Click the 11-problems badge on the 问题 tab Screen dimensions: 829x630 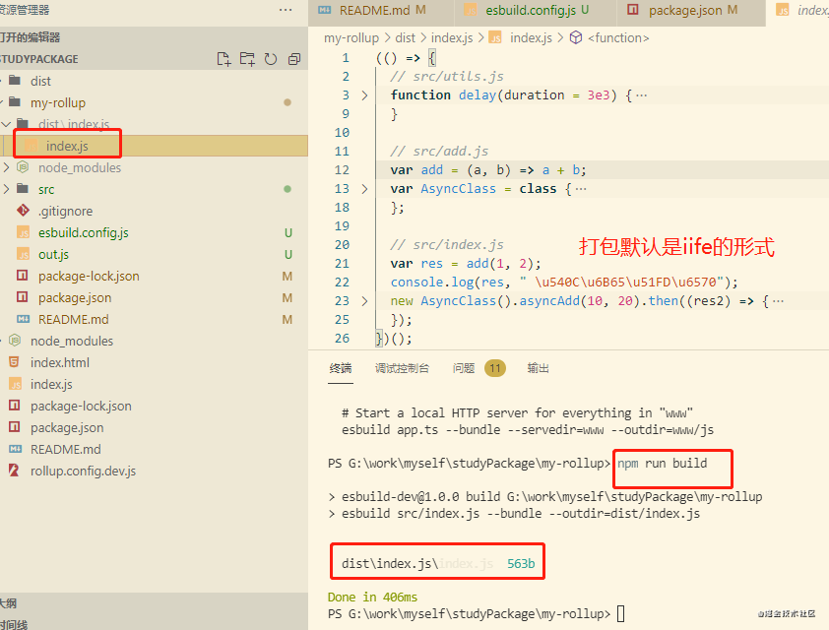point(494,366)
